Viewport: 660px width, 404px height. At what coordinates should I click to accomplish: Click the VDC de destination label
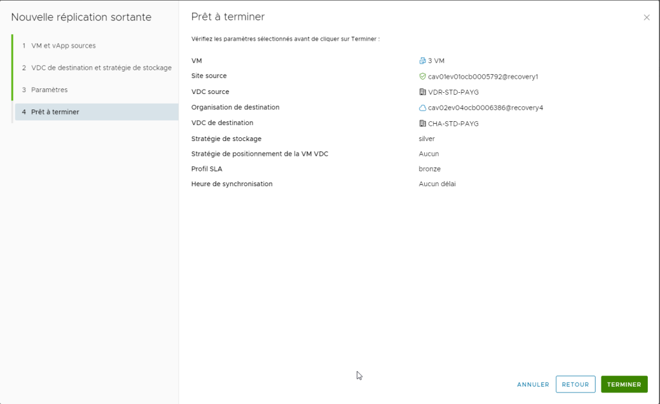(x=222, y=123)
